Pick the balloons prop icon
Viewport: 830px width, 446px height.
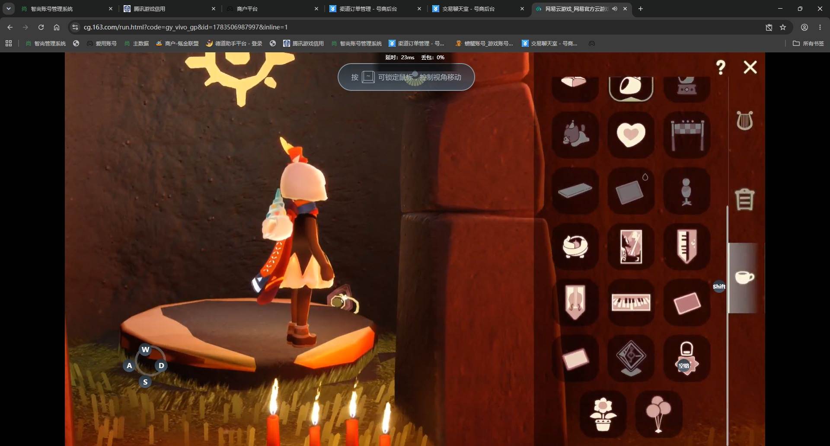point(658,414)
